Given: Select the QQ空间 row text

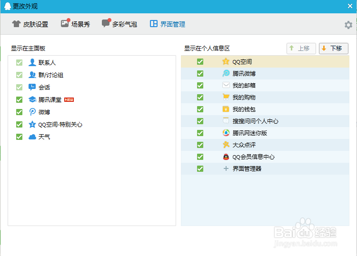Looking at the screenshot, I should coord(242,62).
